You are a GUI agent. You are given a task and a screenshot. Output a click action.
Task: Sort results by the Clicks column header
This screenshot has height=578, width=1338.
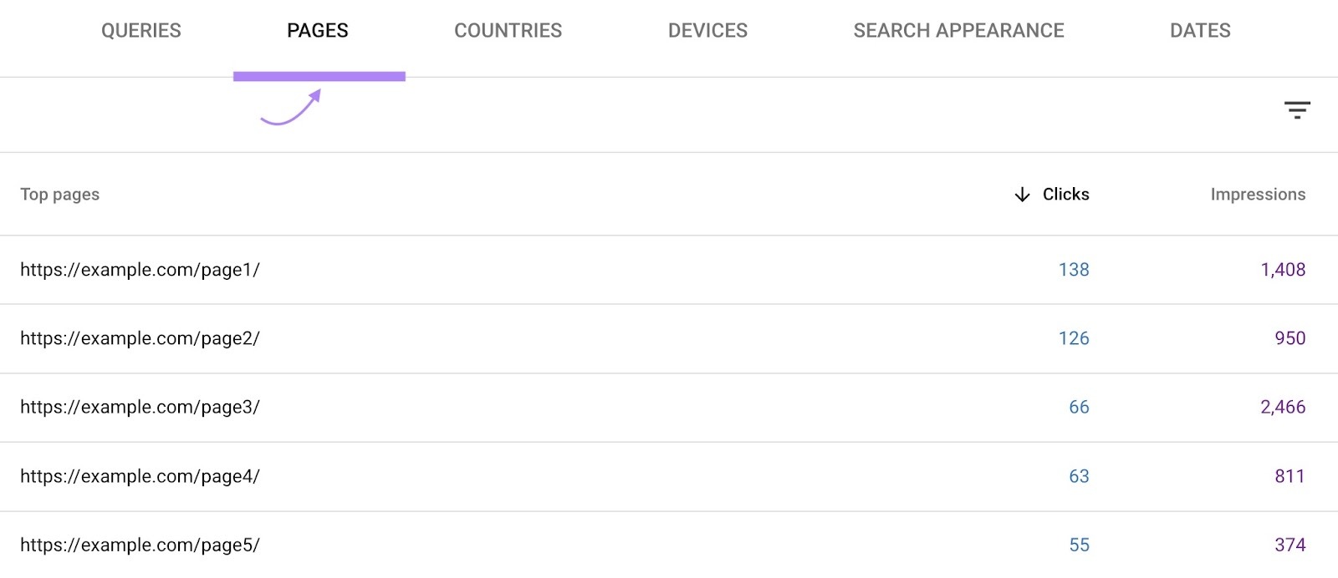[1065, 195]
